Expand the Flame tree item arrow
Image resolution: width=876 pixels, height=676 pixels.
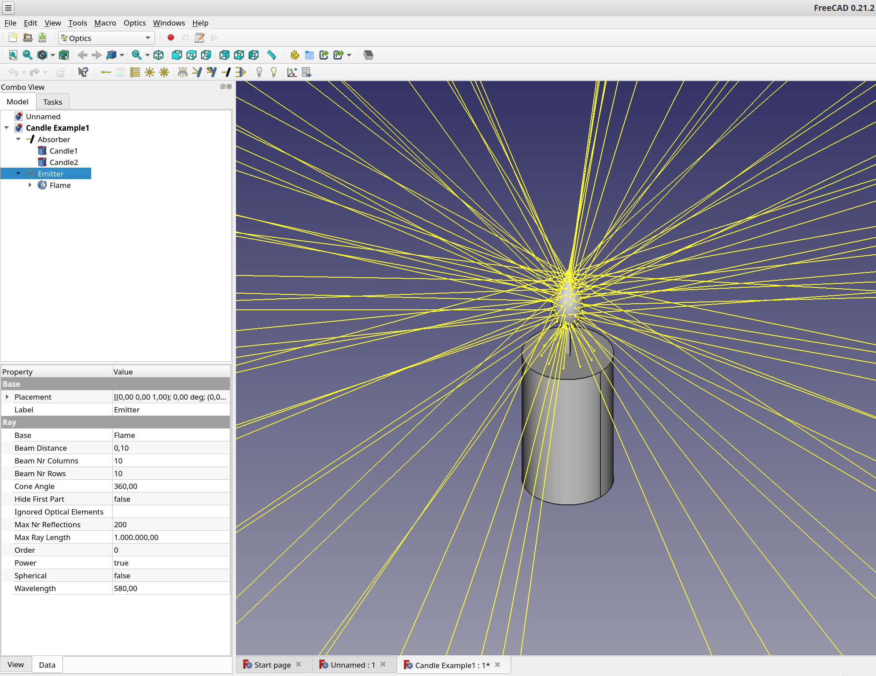click(30, 185)
